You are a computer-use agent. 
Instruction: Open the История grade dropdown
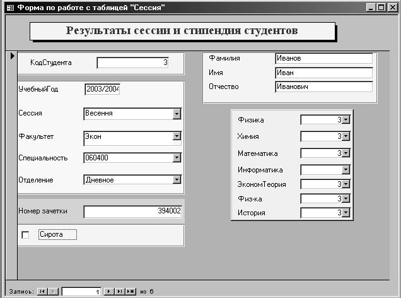[346, 213]
